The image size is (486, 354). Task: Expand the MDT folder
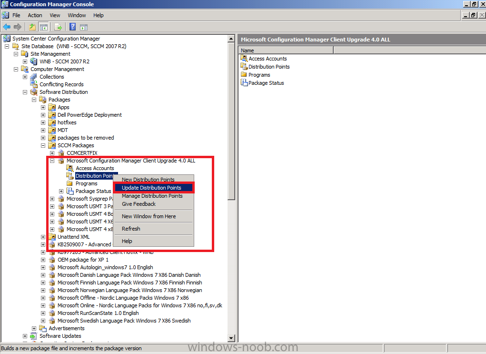43,130
